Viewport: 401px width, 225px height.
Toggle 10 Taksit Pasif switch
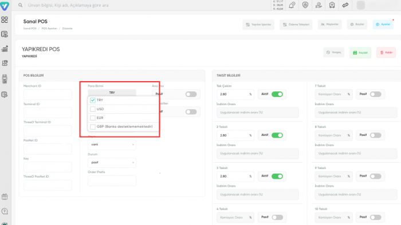tap(375, 218)
